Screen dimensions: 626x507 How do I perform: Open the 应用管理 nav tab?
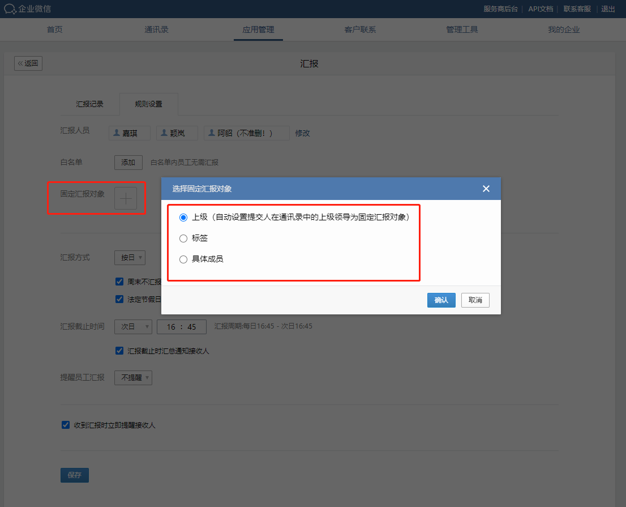click(258, 29)
